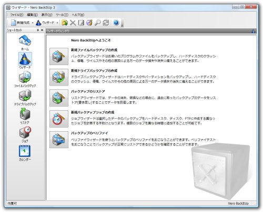Launch the バックアップのベリファイ wizard icon
Image resolution: width=263 pixels, height=212 pixels.
coord(59,140)
